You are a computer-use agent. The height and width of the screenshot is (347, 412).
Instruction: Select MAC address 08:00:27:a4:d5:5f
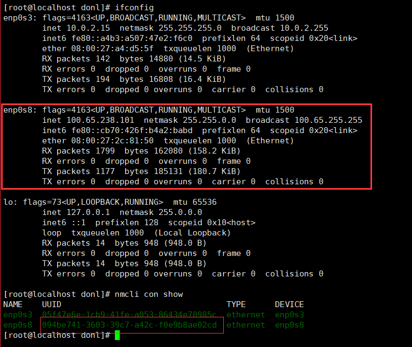coord(112,48)
